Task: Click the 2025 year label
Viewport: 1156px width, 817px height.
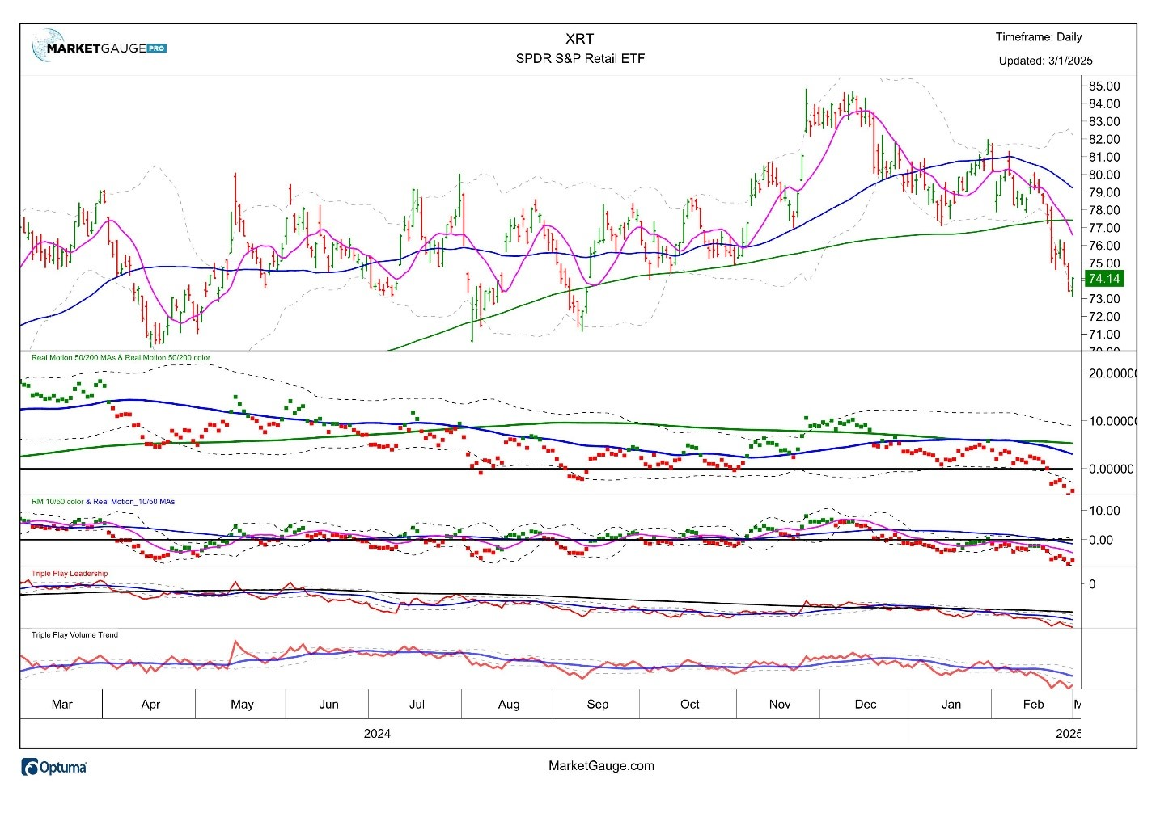Action: pos(1068,734)
